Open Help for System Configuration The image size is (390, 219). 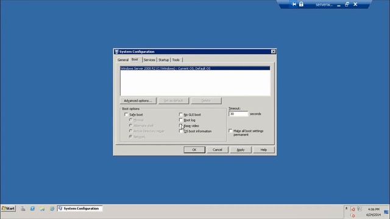(x=264, y=150)
